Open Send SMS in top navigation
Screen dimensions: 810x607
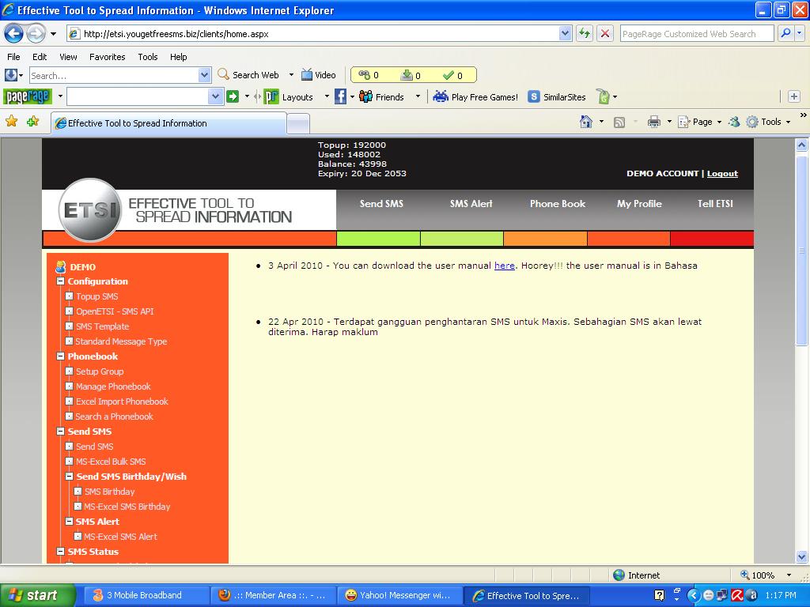click(381, 203)
